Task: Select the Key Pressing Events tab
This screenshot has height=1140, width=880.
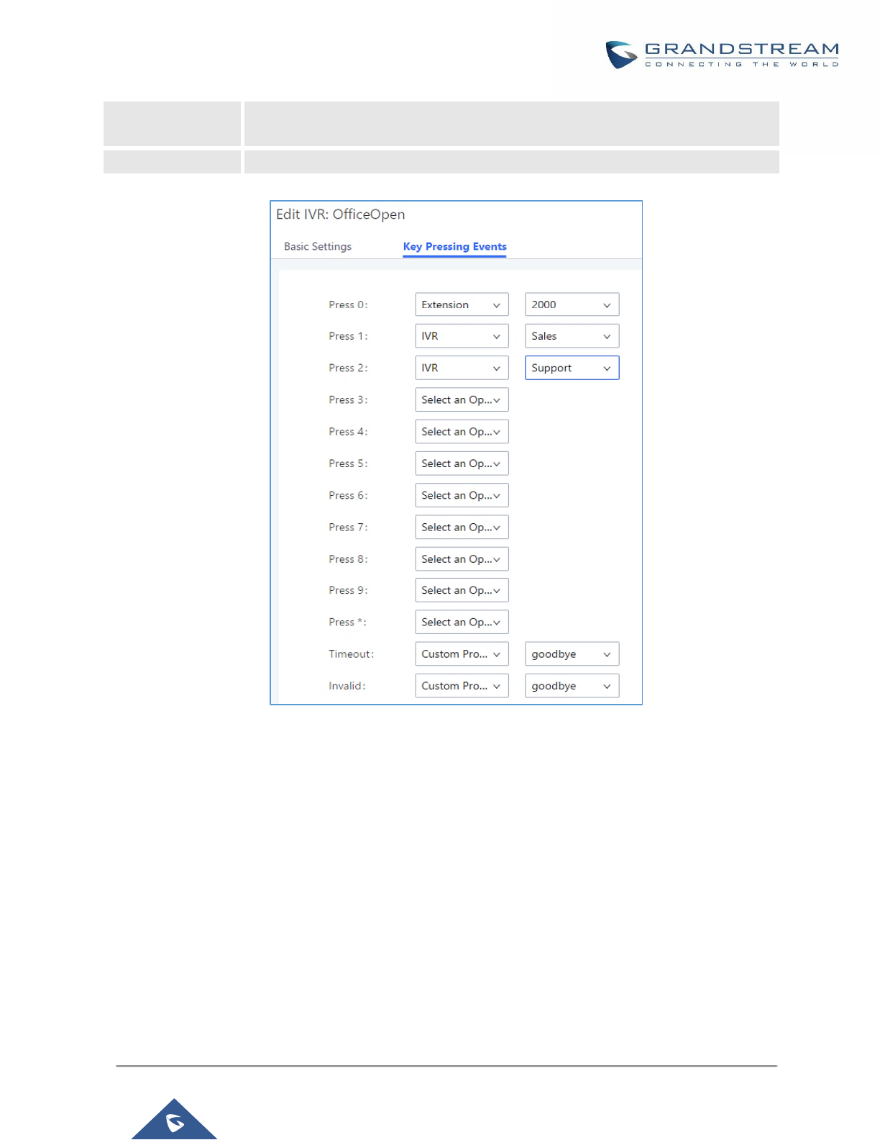Action: point(454,247)
